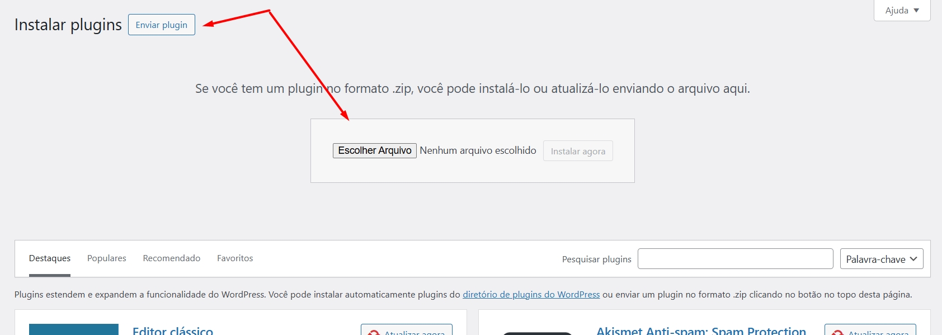Open the Editor clássico plugin title

(173, 331)
